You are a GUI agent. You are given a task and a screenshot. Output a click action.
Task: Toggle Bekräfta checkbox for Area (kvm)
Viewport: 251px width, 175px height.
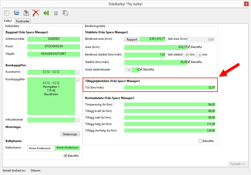point(189,47)
